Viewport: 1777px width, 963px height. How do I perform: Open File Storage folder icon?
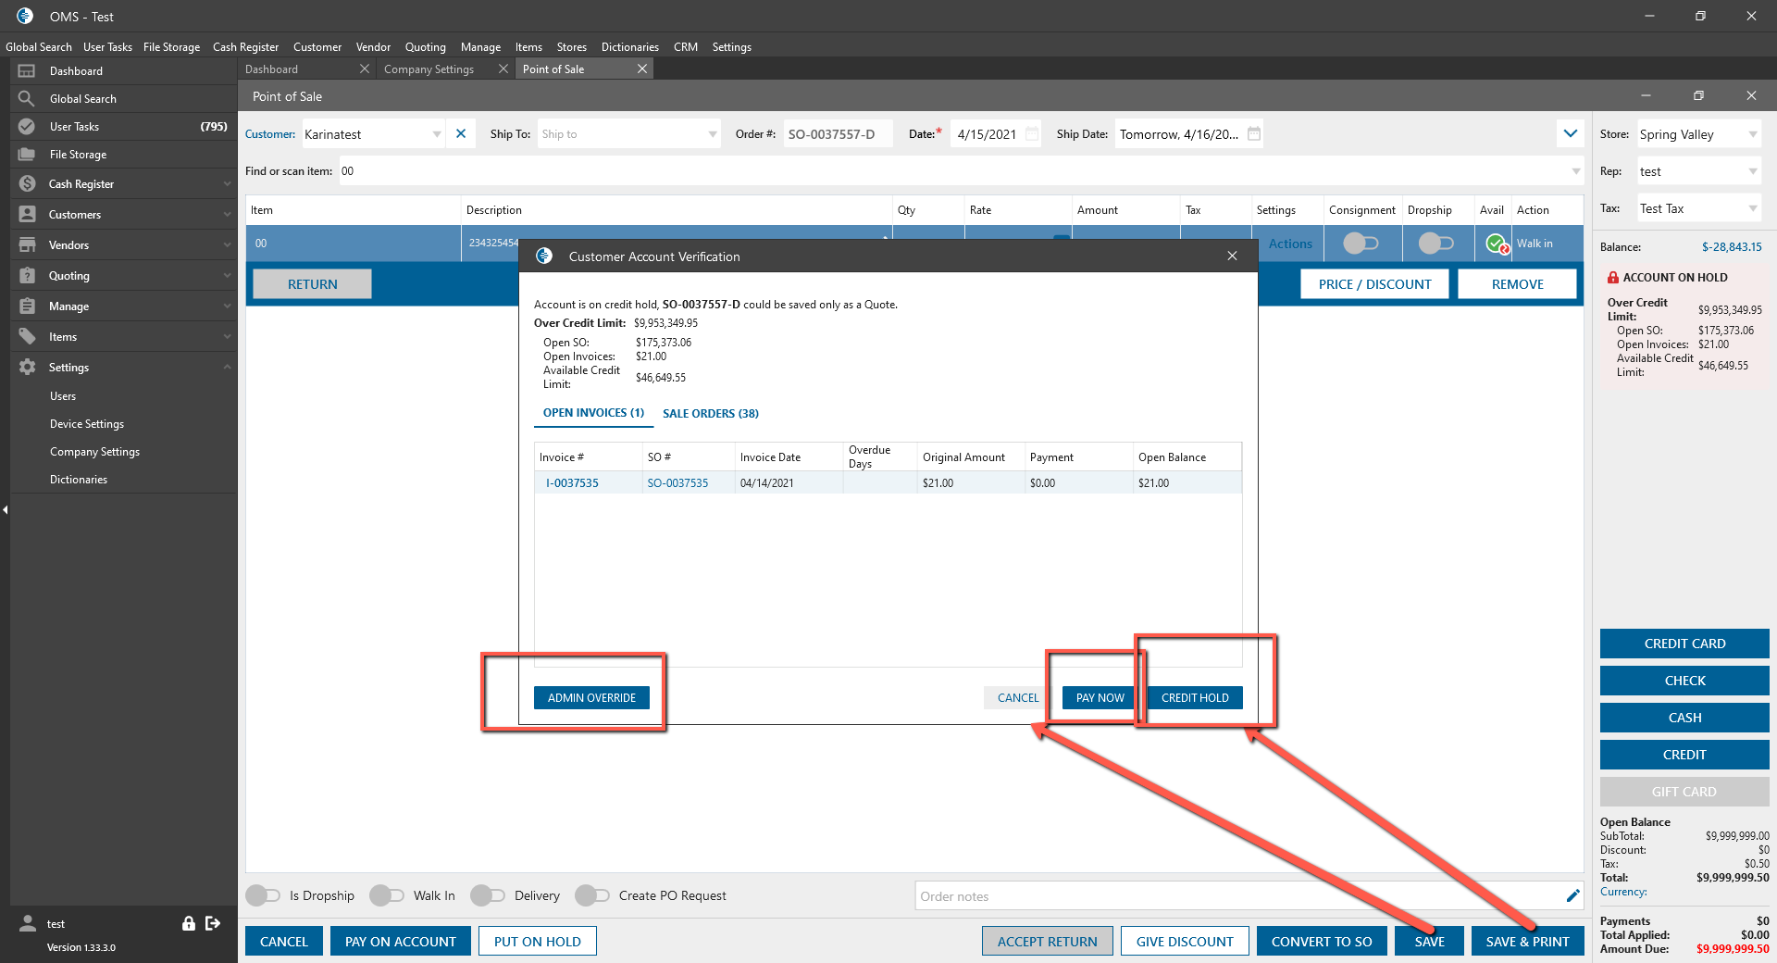point(27,155)
